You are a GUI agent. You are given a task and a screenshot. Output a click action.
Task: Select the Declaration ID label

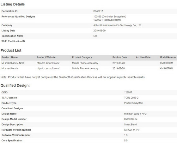[9, 11]
